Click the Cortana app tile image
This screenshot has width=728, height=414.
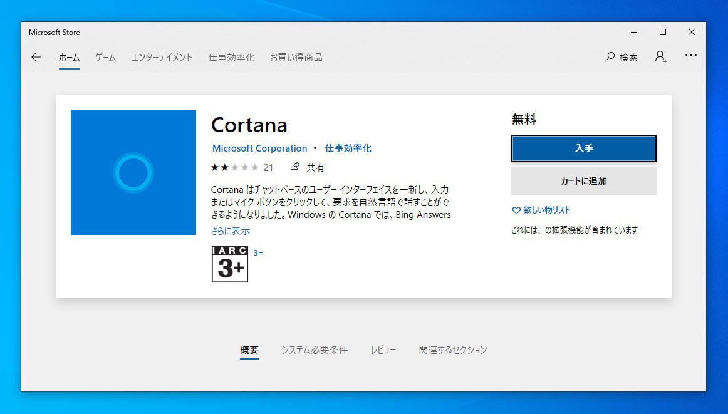pos(133,173)
